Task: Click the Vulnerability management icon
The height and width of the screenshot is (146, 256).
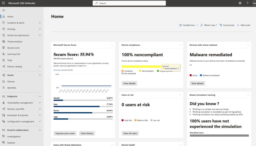Action: [x=3, y=103]
